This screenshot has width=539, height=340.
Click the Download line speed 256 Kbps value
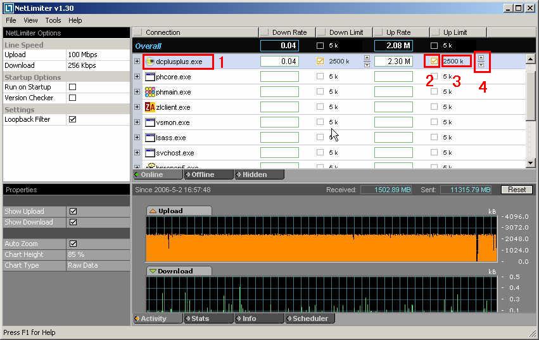click(x=82, y=65)
